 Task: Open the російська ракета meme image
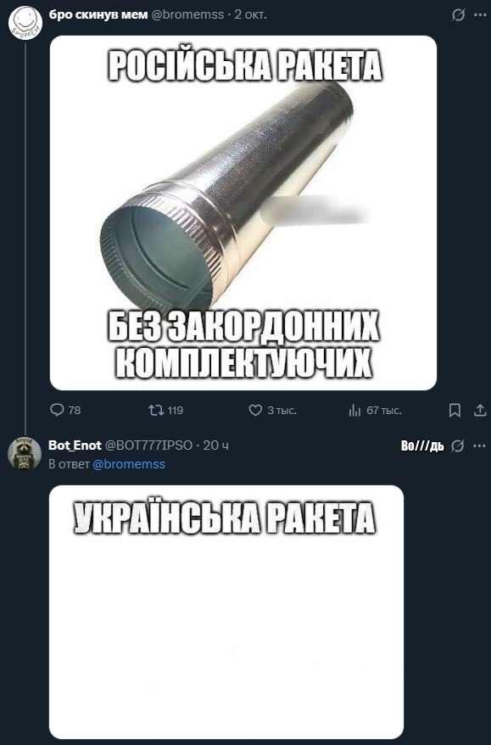[x=243, y=213]
